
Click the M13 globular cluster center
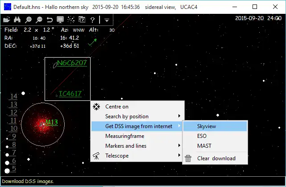coord(42,125)
